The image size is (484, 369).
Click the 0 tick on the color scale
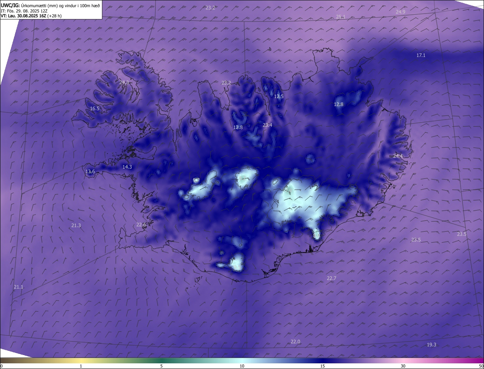[2, 366]
